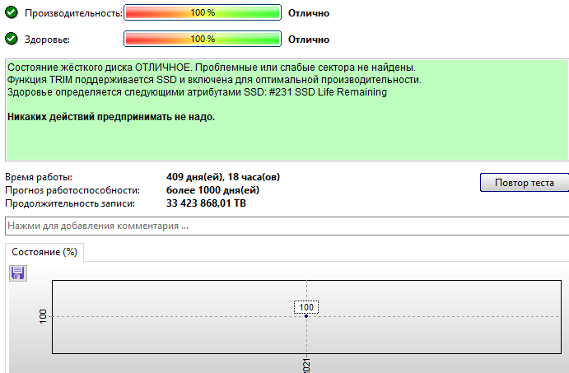Click the uptime value '409 дня(ей), 18 часа(ов)'

pos(223,177)
